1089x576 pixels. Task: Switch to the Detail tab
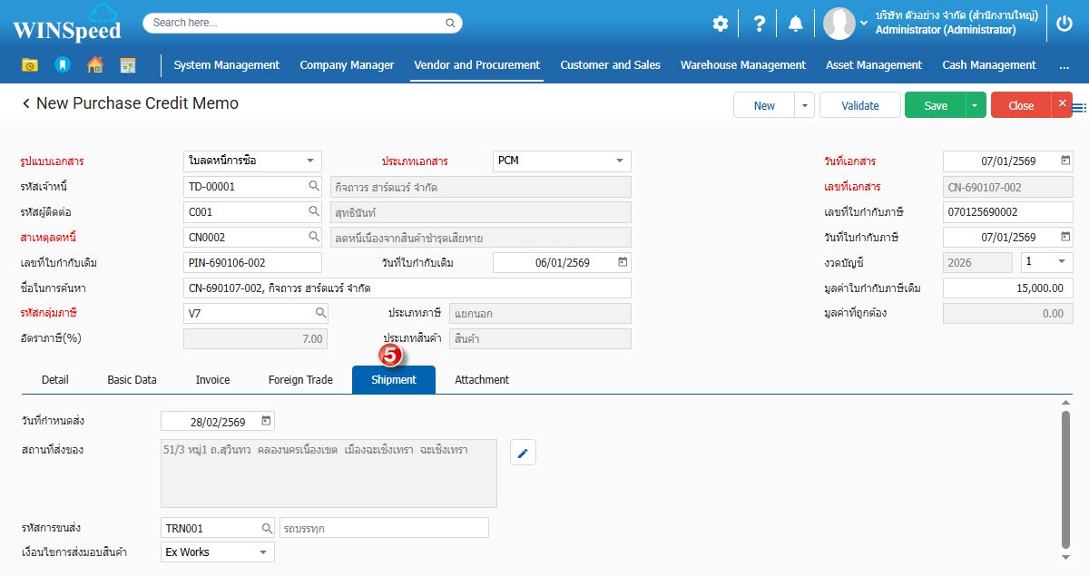(x=55, y=380)
